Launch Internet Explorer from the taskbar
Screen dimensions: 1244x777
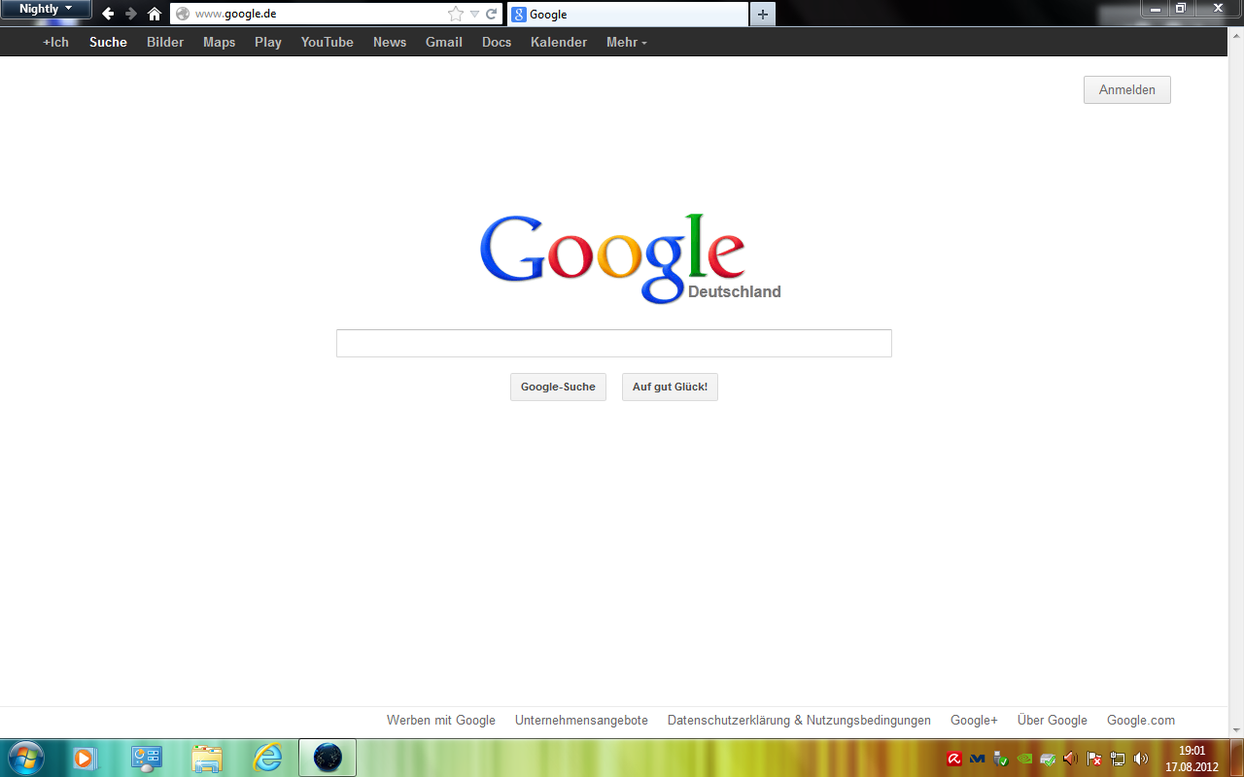pyautogui.click(x=267, y=758)
